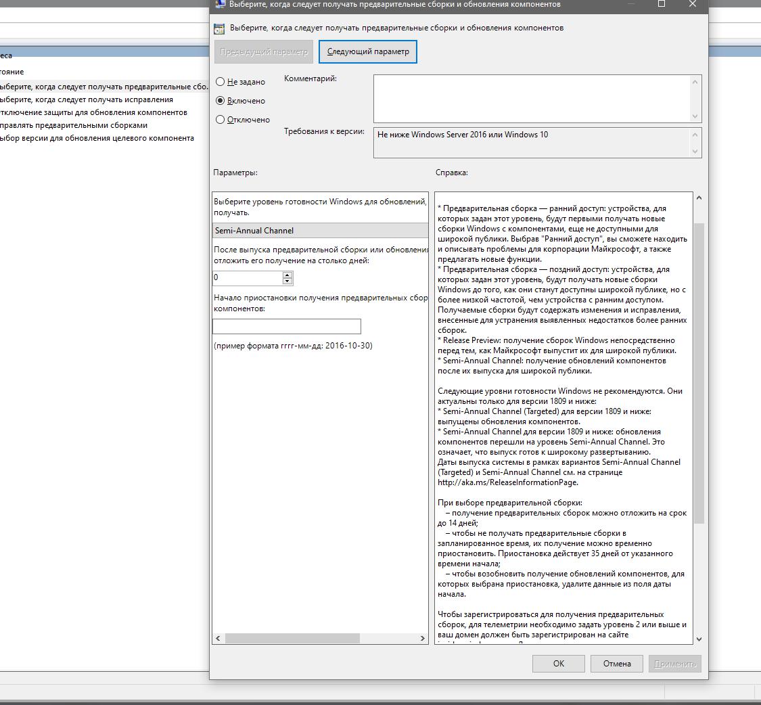Select the 'Отключено' radio option

(243, 120)
